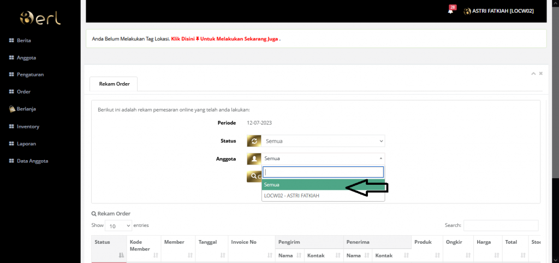Click the Berlanja shopping bag icon
559x263 pixels.
coord(11,109)
